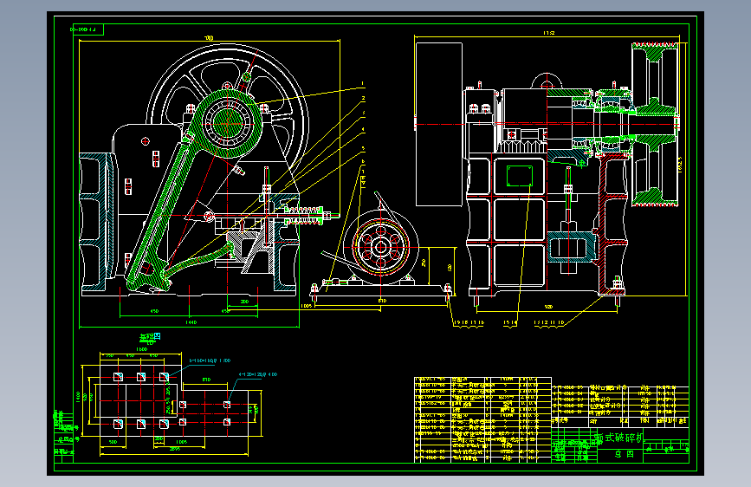Click the 1440 overall dimension under front view
Image resolution: width=751 pixels, height=487 pixels.
click(x=191, y=322)
